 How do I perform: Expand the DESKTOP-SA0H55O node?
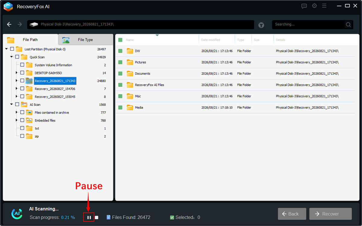click(17, 73)
